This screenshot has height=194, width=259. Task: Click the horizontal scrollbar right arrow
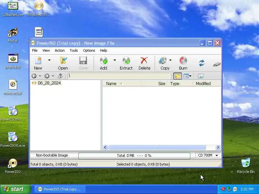point(218,147)
